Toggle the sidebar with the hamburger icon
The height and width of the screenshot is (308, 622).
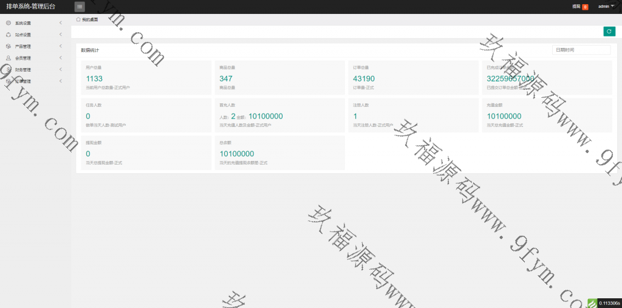(x=80, y=7)
